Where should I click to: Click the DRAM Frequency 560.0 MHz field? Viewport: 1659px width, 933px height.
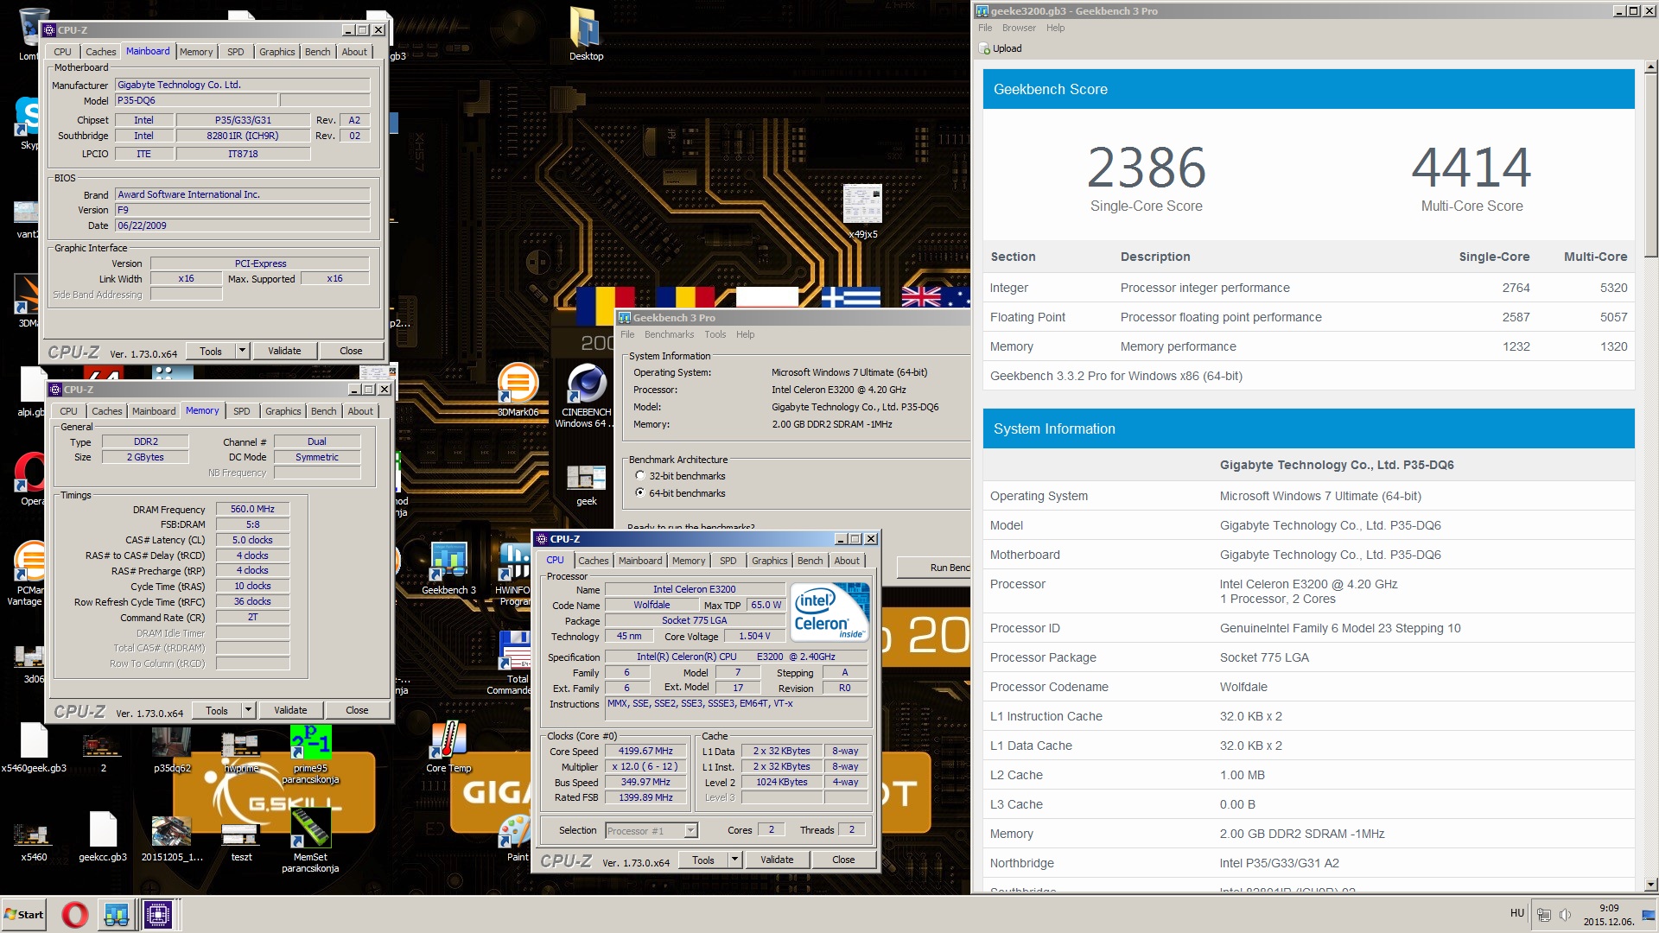click(252, 509)
